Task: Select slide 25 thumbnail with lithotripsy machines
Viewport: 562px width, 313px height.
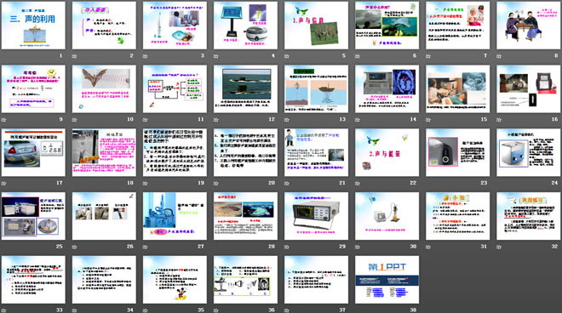Action: coord(33,216)
